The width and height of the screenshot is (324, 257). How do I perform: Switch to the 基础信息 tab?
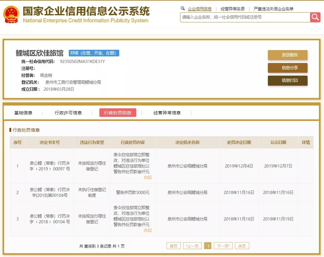point(23,113)
